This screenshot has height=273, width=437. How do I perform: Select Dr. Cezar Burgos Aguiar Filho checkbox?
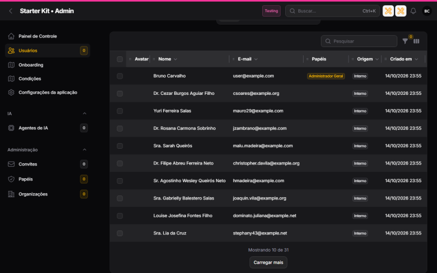[x=120, y=94]
